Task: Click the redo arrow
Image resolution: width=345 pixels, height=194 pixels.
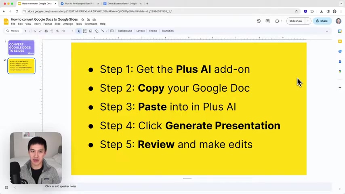Action: pyautogui.click(x=40, y=31)
